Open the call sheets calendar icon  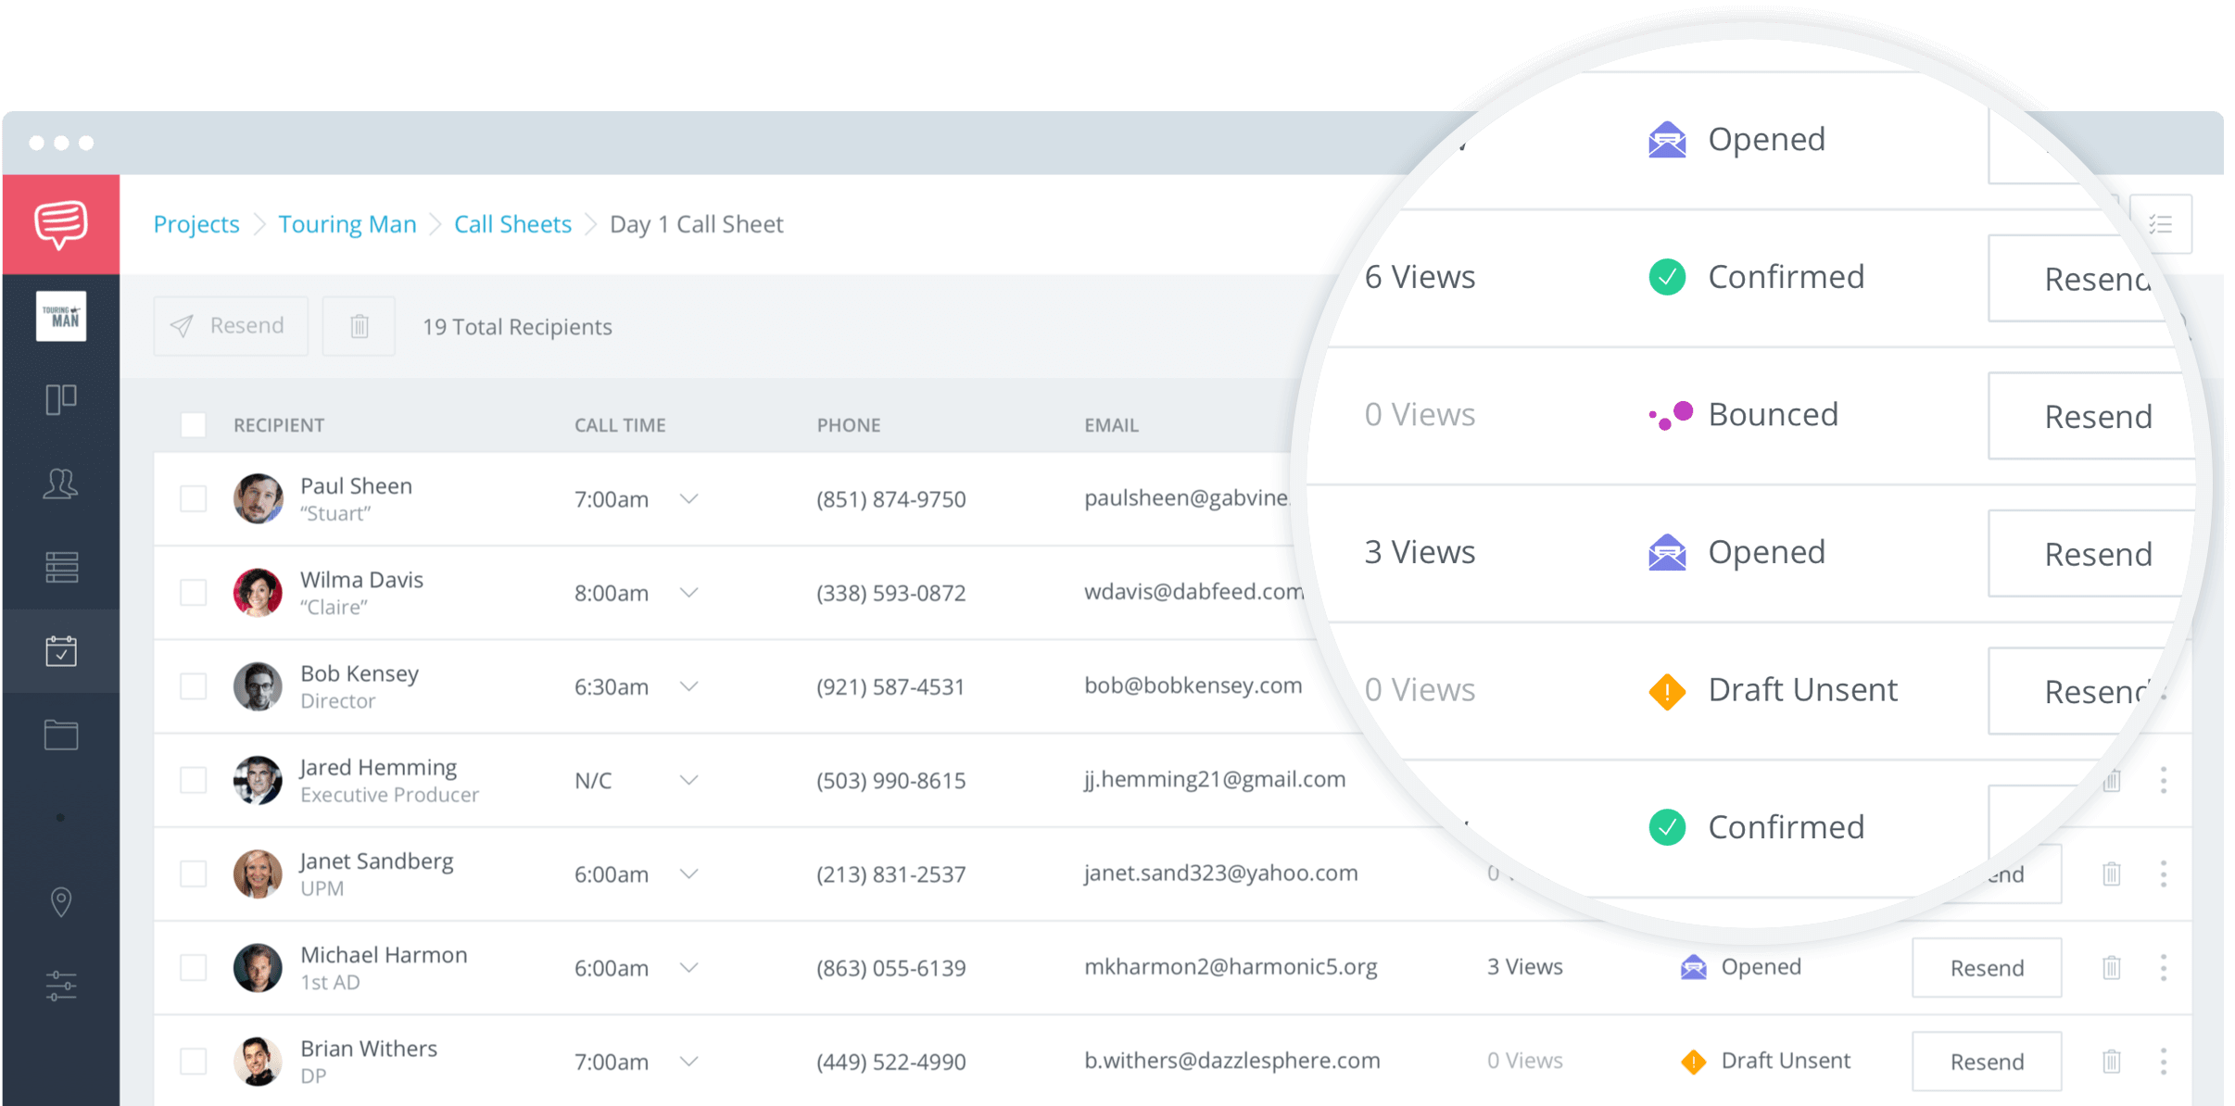click(59, 651)
